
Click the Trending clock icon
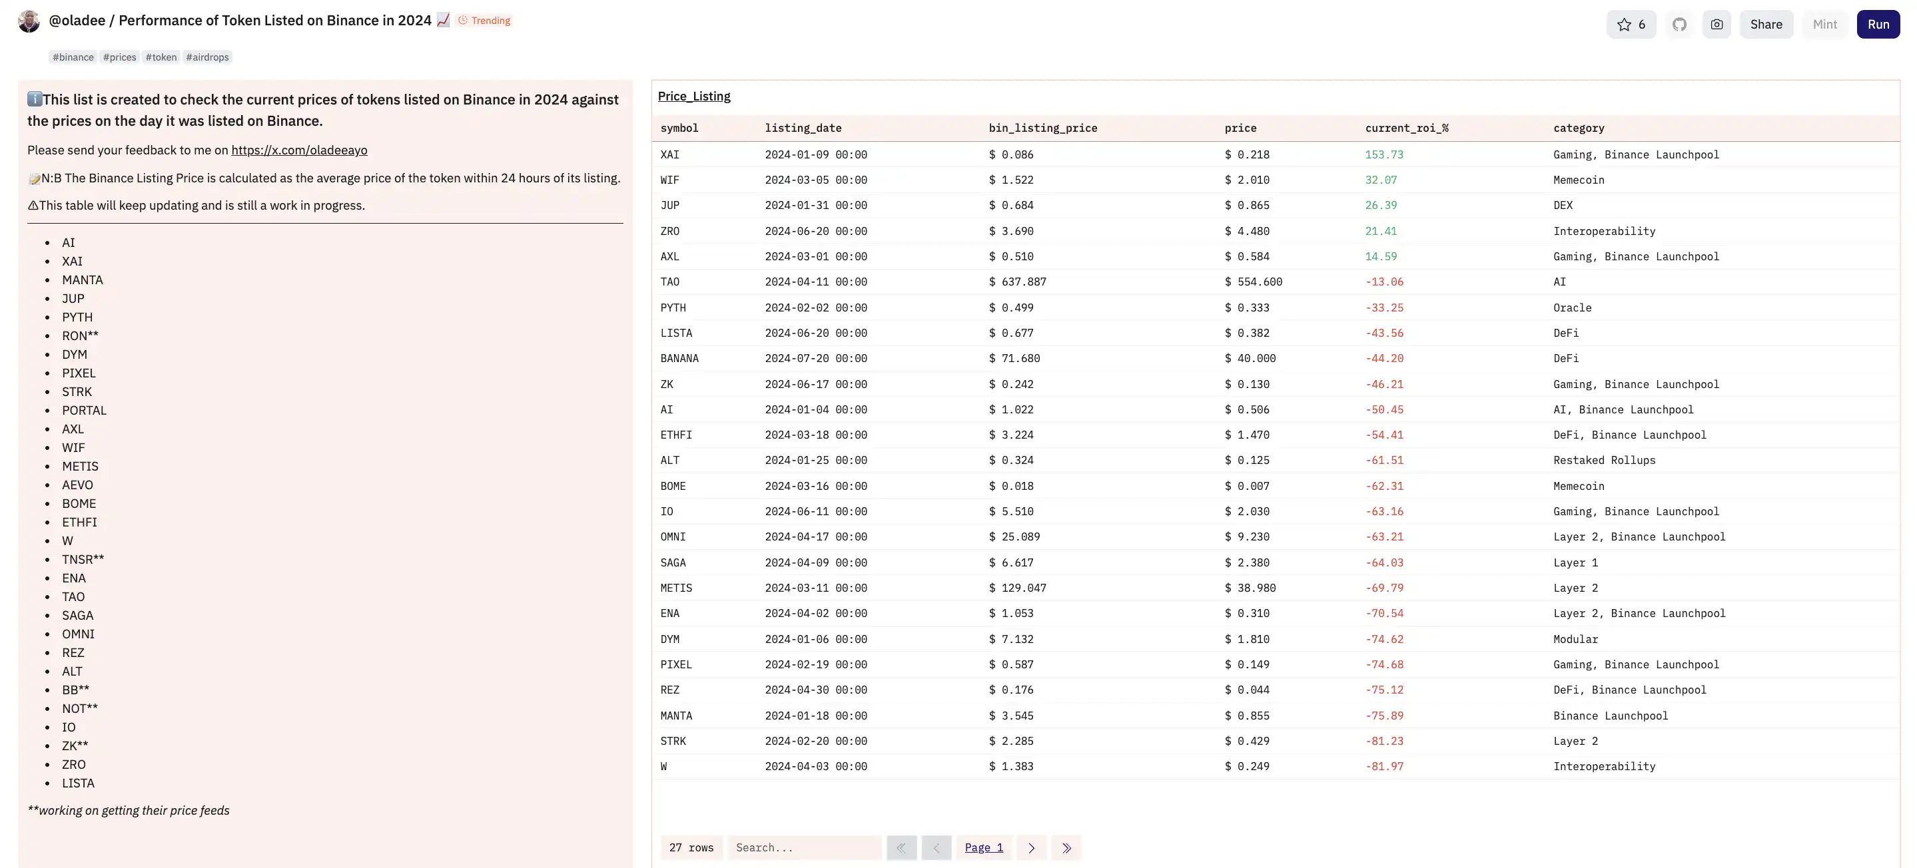pyautogui.click(x=464, y=21)
